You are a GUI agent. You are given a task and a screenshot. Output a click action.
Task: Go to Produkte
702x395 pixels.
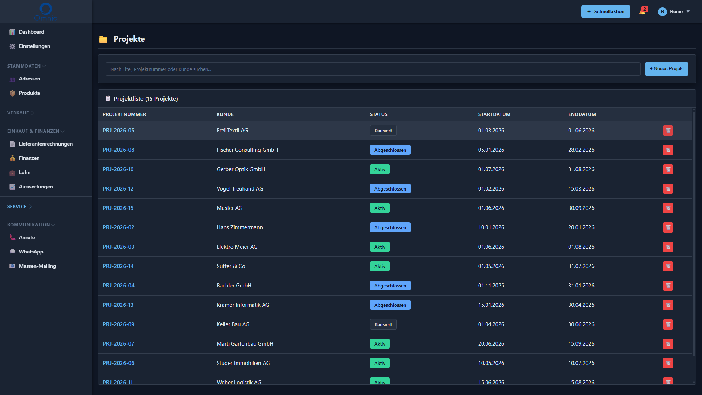[x=30, y=93]
